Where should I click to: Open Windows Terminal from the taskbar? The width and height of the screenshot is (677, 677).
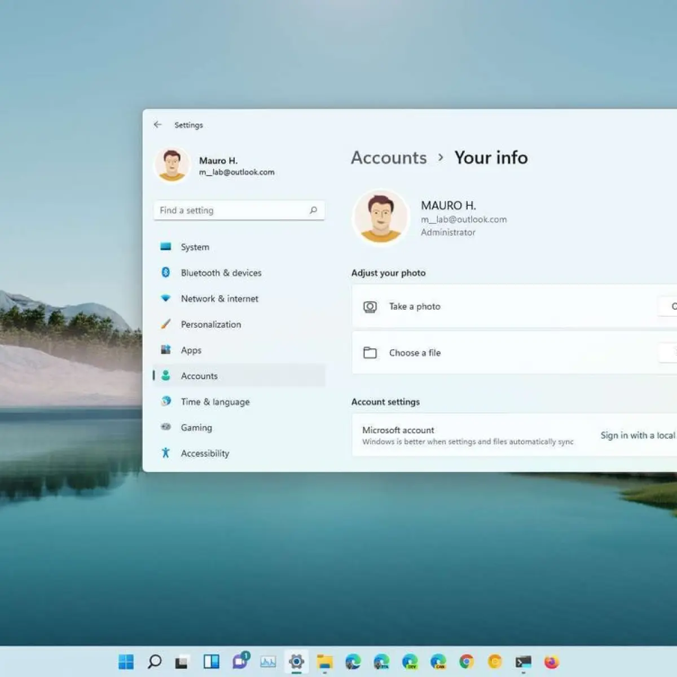pos(523,662)
